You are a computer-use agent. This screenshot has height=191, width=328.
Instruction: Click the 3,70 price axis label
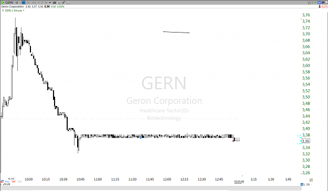pyautogui.click(x=306, y=34)
